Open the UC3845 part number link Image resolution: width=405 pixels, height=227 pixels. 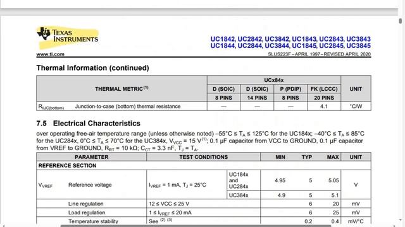[359, 46]
